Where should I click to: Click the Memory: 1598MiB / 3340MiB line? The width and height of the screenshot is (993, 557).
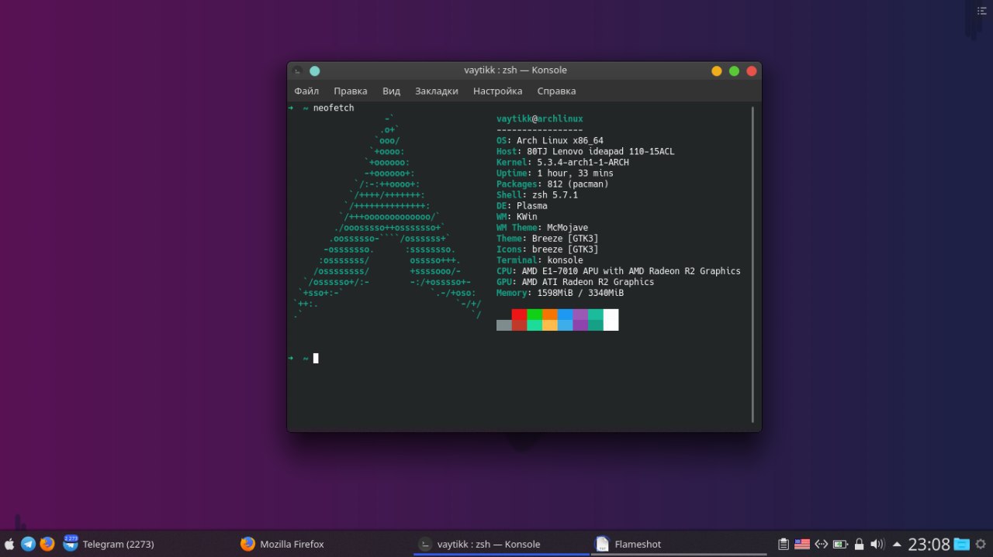[560, 293]
